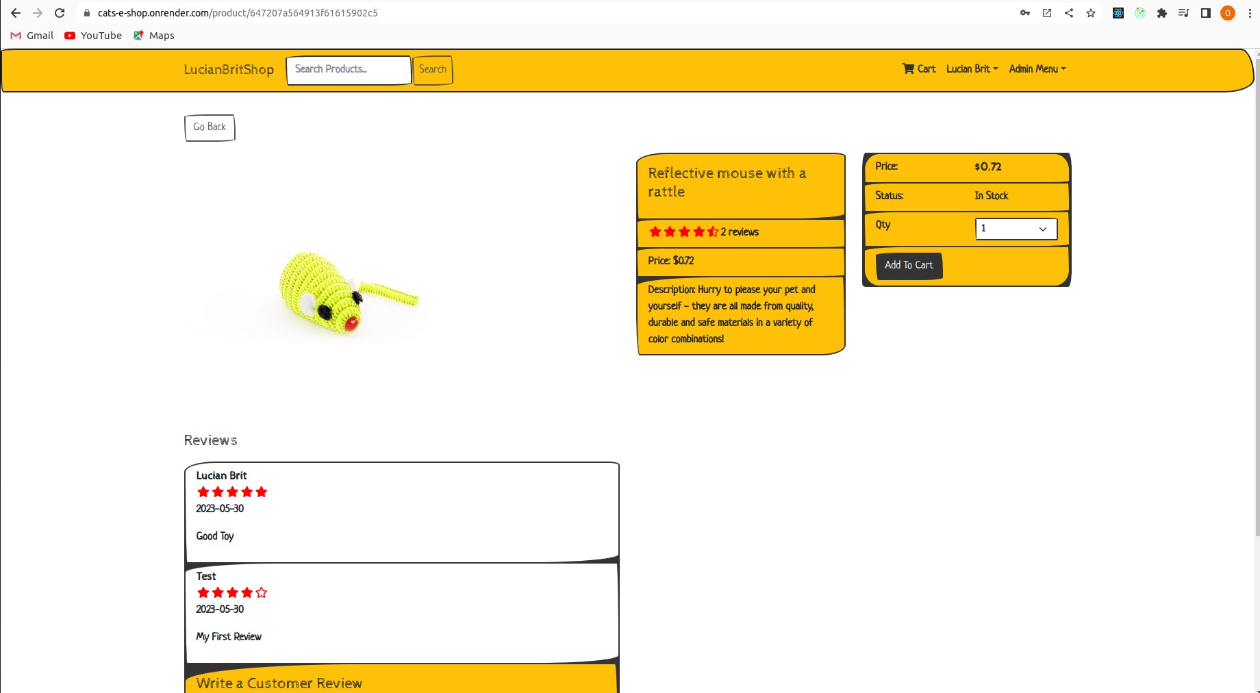Image resolution: width=1260 pixels, height=693 pixels.
Task: Click the password key icon in address bar
Action: pyautogui.click(x=1025, y=13)
